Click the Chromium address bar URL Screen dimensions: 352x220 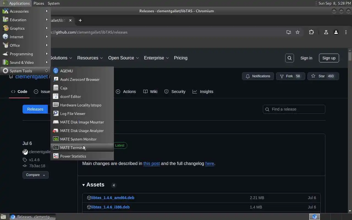click(x=89, y=32)
